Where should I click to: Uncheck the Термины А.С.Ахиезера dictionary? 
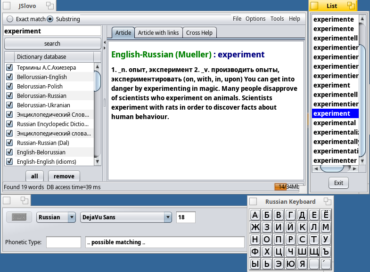pyautogui.click(x=9, y=67)
